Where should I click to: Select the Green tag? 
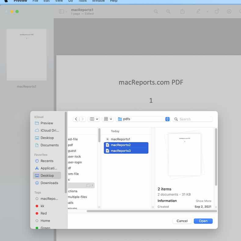tap(47, 228)
